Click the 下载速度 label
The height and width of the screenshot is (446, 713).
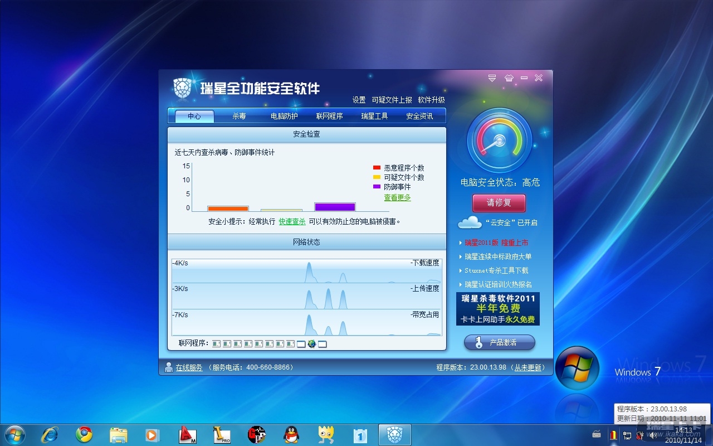425,263
